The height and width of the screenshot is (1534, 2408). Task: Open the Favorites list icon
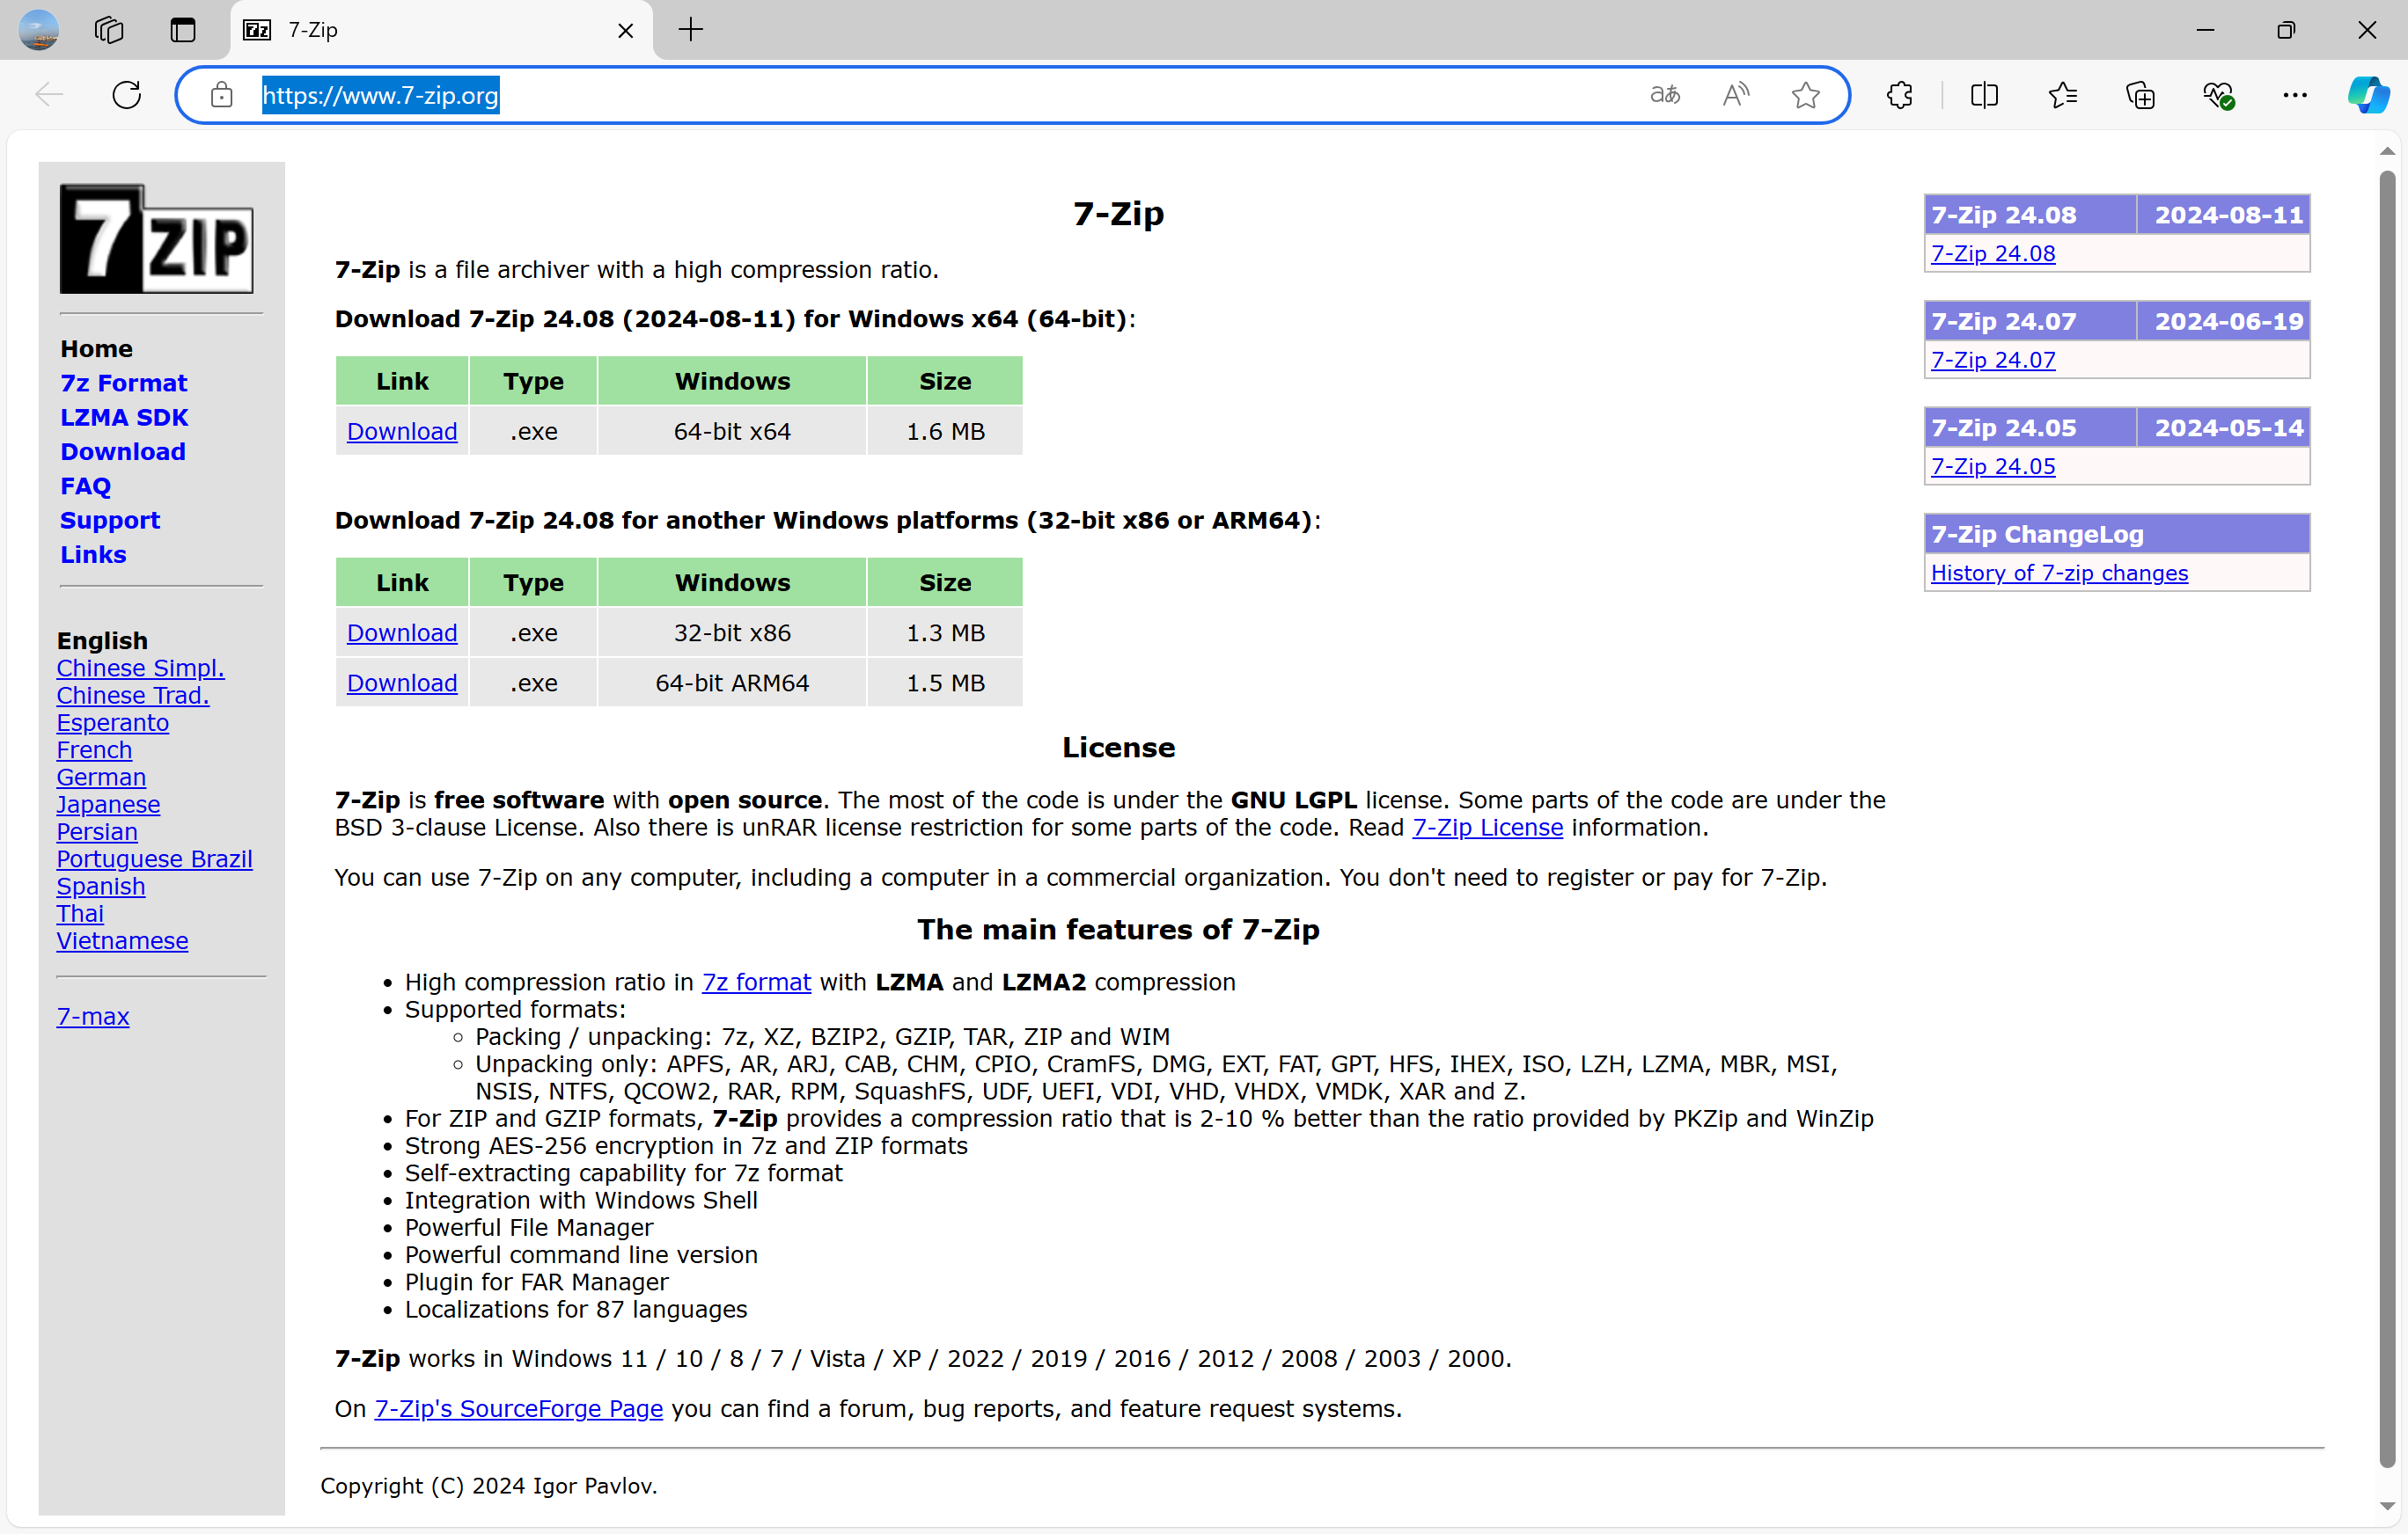click(2062, 95)
